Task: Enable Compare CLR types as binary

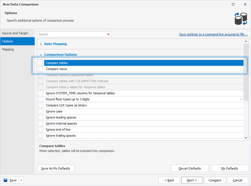Action: coord(40,105)
